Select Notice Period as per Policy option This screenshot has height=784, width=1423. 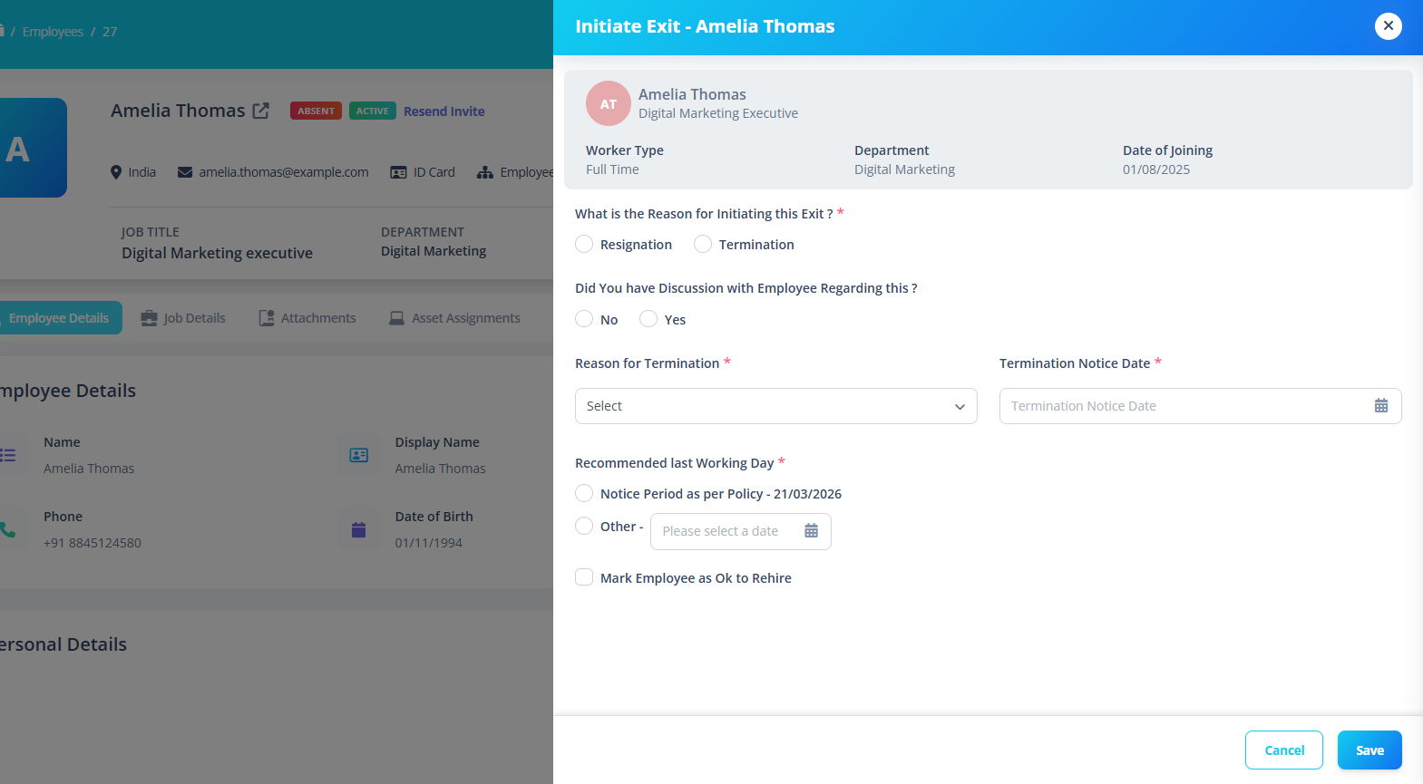point(584,493)
